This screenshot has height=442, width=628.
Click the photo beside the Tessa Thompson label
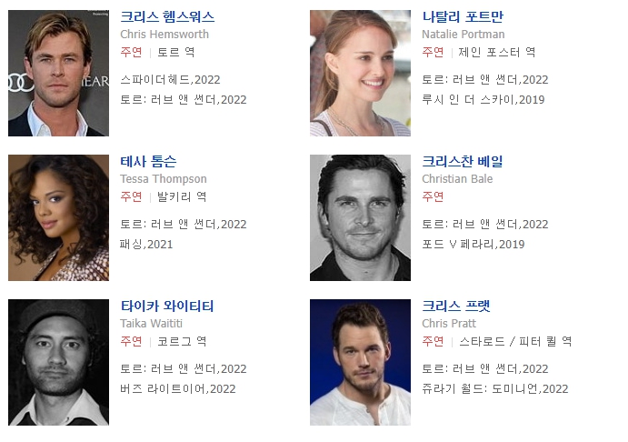click(x=58, y=217)
